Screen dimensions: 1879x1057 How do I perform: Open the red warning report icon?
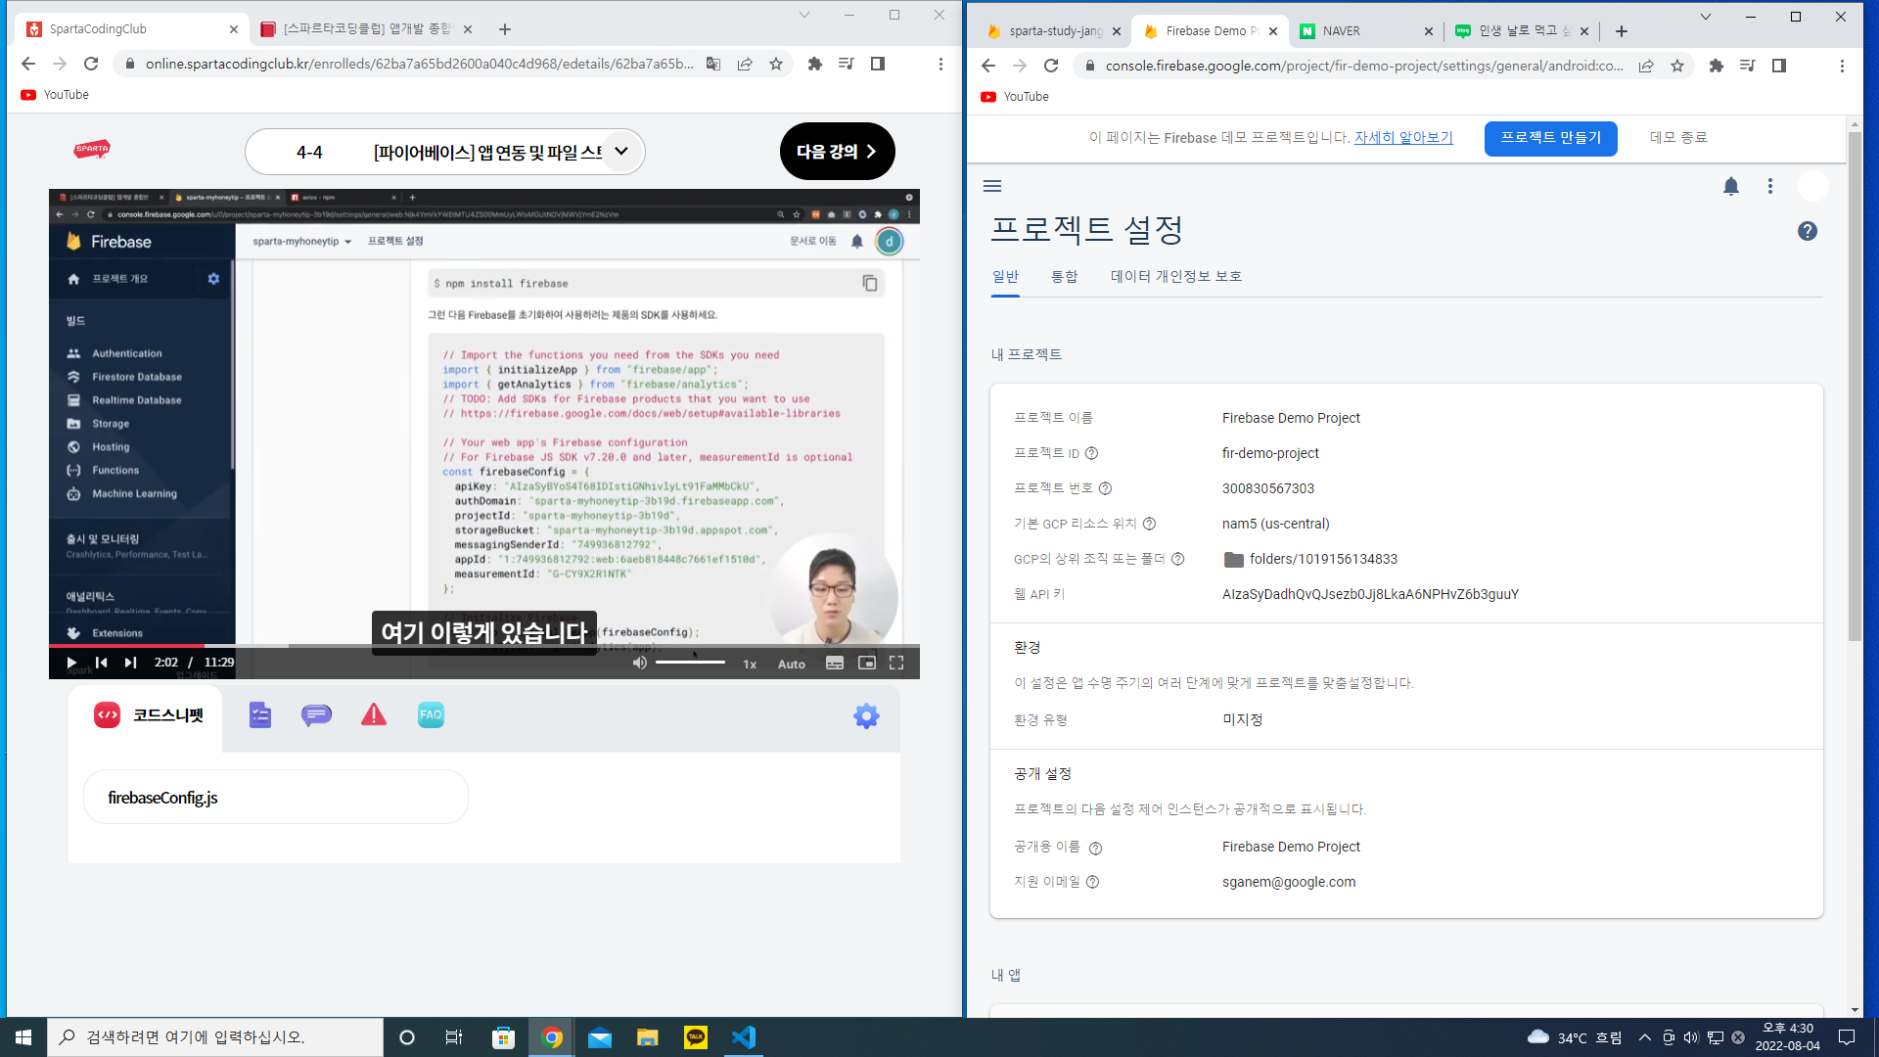point(374,715)
